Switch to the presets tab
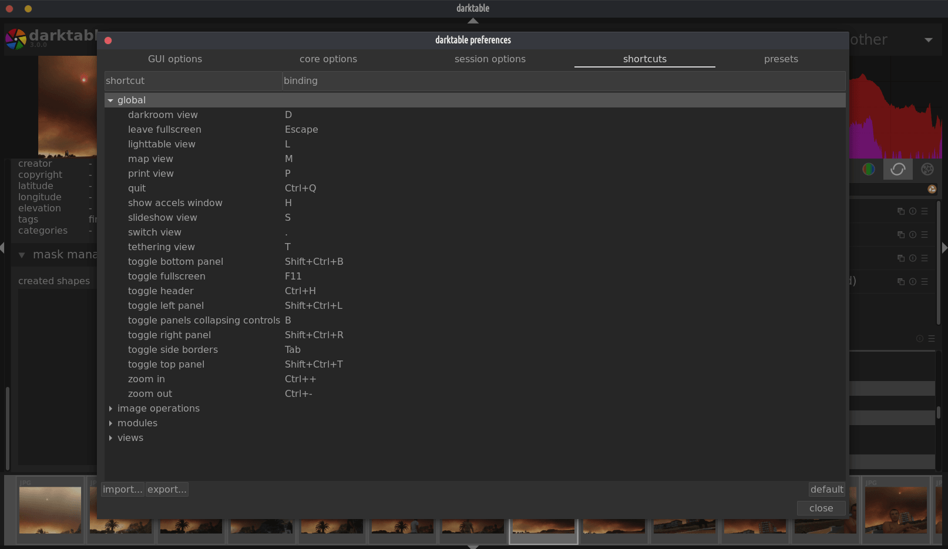The height and width of the screenshot is (549, 948). point(781,59)
